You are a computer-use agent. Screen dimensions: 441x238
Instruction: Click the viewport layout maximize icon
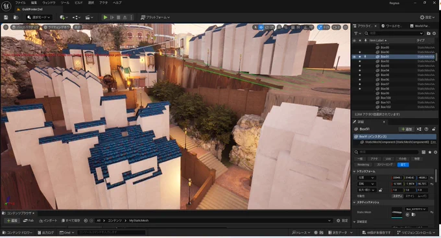point(346,27)
